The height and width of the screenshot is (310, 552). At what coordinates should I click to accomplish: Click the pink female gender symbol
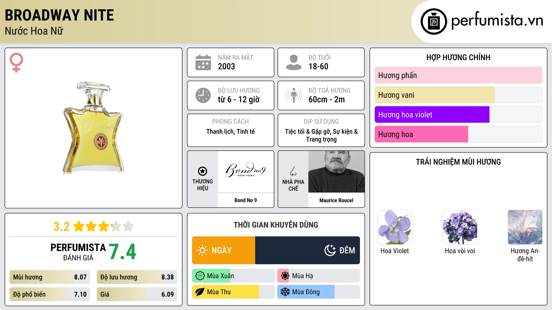16,62
